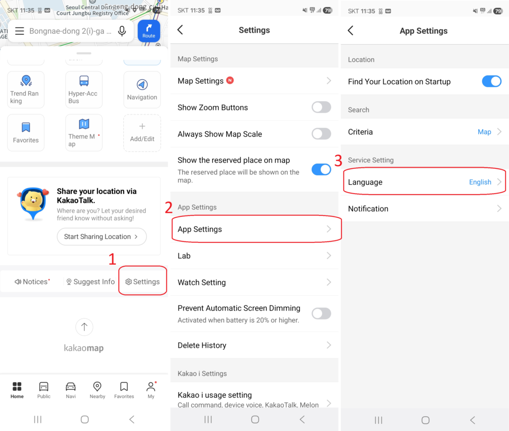
Task: Switch to the Nearby bottom tab
Action: click(x=97, y=390)
